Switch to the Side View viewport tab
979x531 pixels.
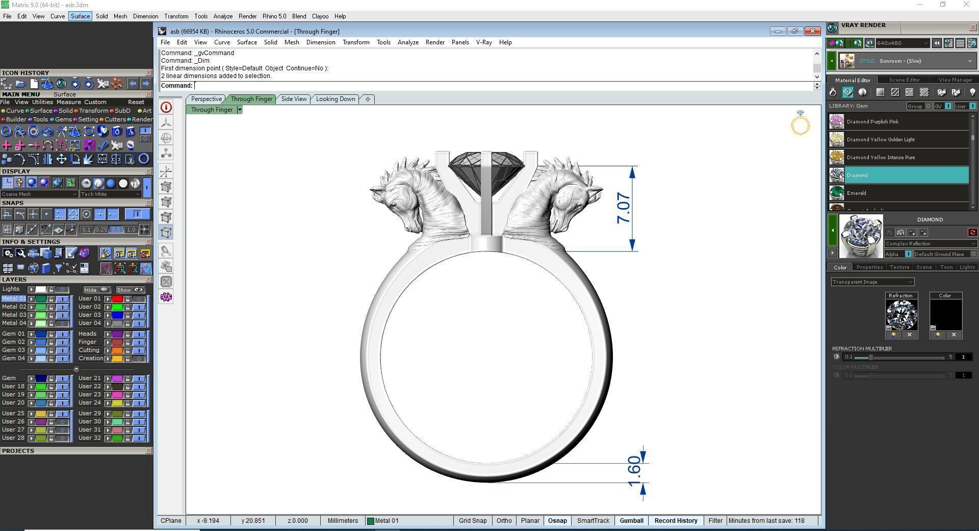pyautogui.click(x=294, y=99)
